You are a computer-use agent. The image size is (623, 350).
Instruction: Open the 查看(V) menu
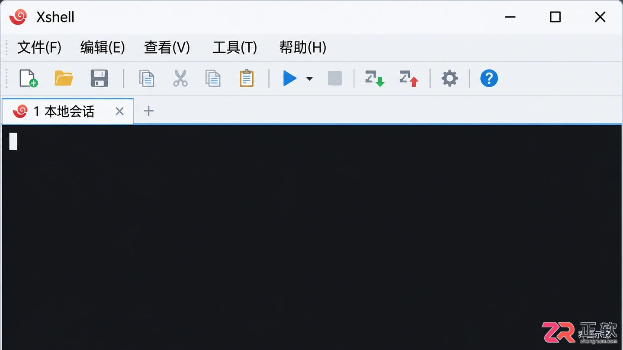coord(167,47)
